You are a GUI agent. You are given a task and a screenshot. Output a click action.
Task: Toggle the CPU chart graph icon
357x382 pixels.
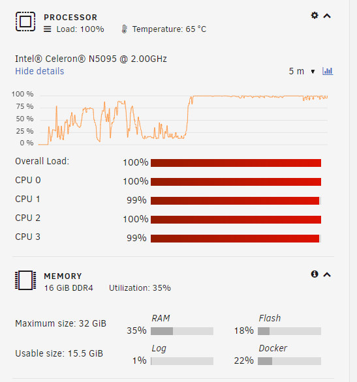click(328, 71)
